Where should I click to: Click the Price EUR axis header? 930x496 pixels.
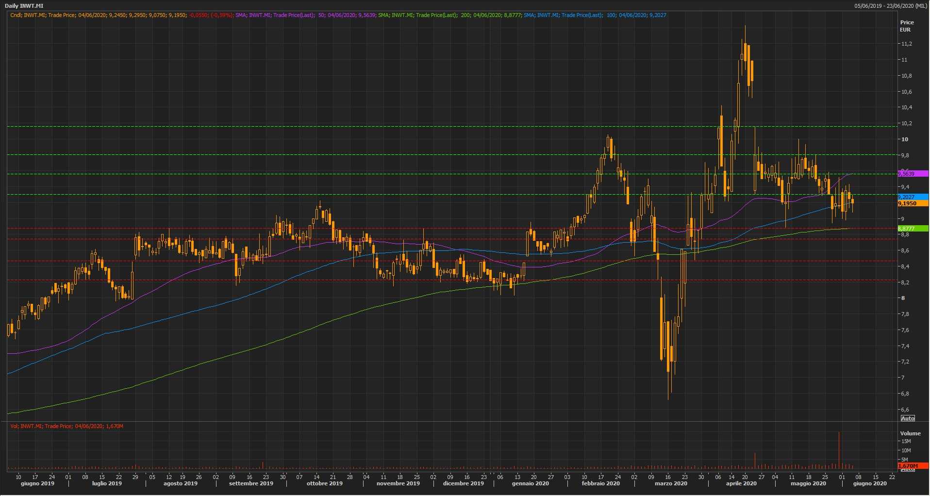point(906,26)
